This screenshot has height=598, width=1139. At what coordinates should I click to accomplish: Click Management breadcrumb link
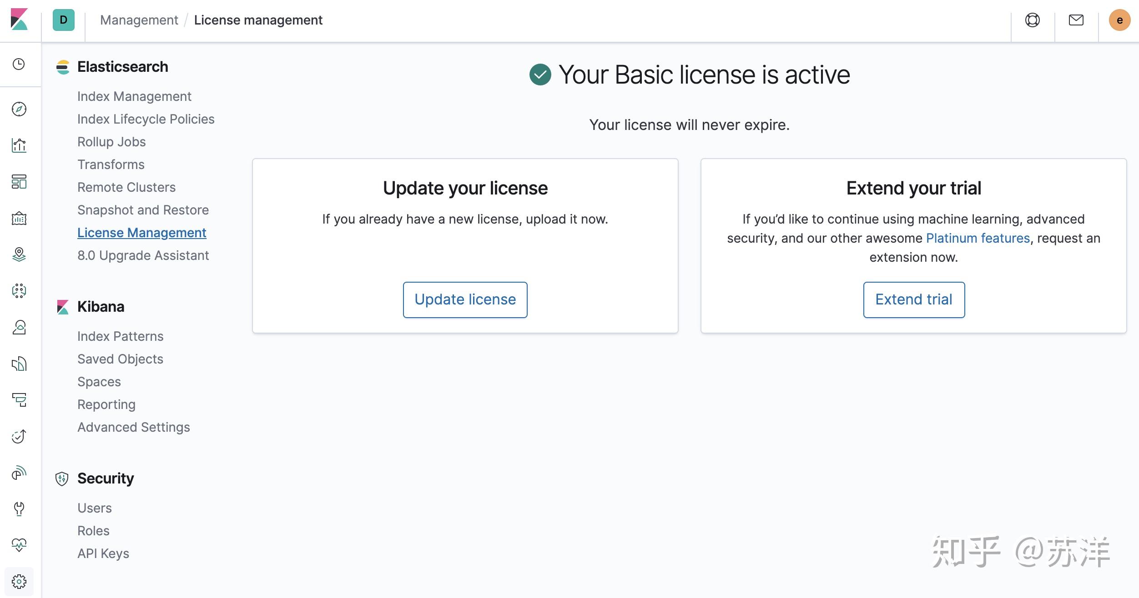(139, 20)
